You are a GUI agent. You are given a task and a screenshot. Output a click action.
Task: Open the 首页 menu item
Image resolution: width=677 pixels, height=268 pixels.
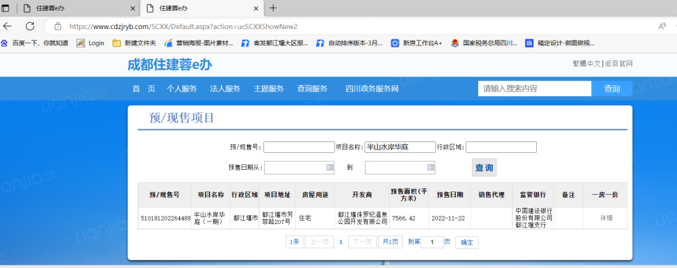point(144,89)
